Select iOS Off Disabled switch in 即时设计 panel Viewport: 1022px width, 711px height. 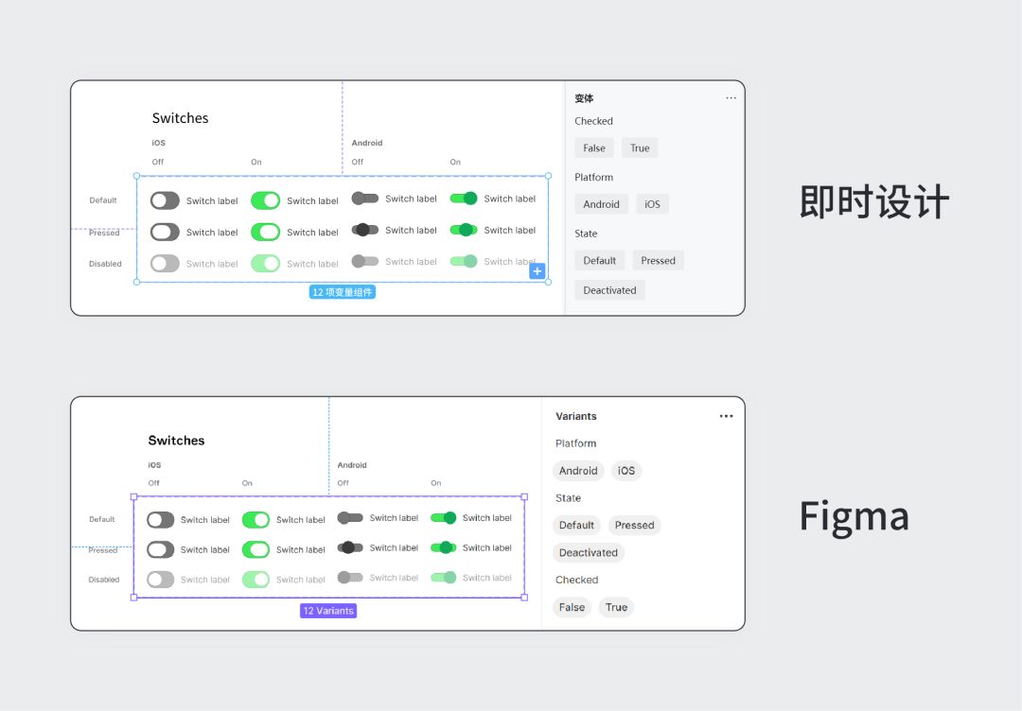tap(165, 264)
